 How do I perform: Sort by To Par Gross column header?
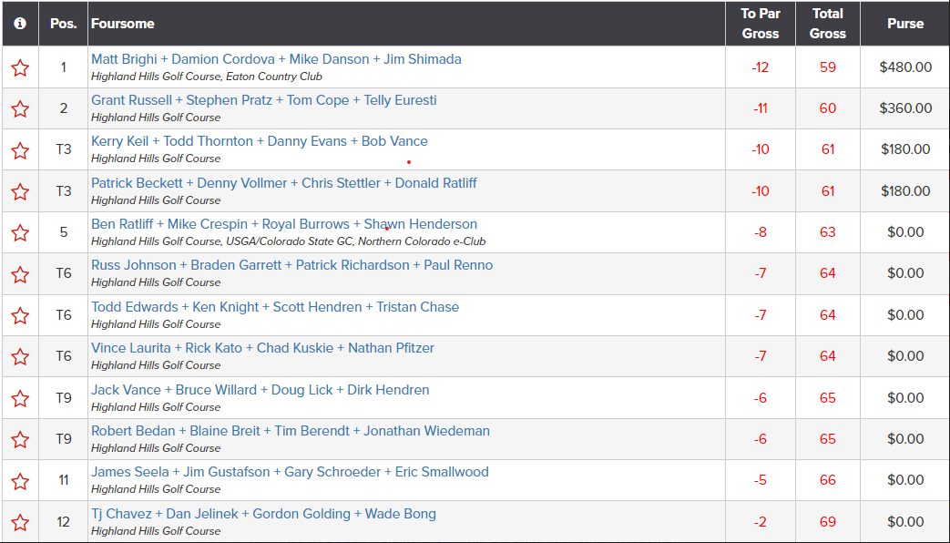tap(761, 24)
